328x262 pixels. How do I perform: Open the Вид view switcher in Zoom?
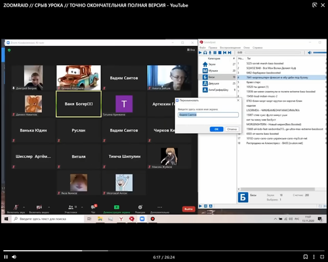tap(191, 50)
